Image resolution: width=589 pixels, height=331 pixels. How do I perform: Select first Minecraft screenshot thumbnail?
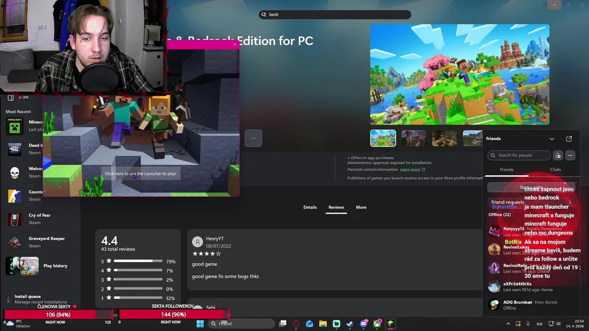(x=383, y=138)
